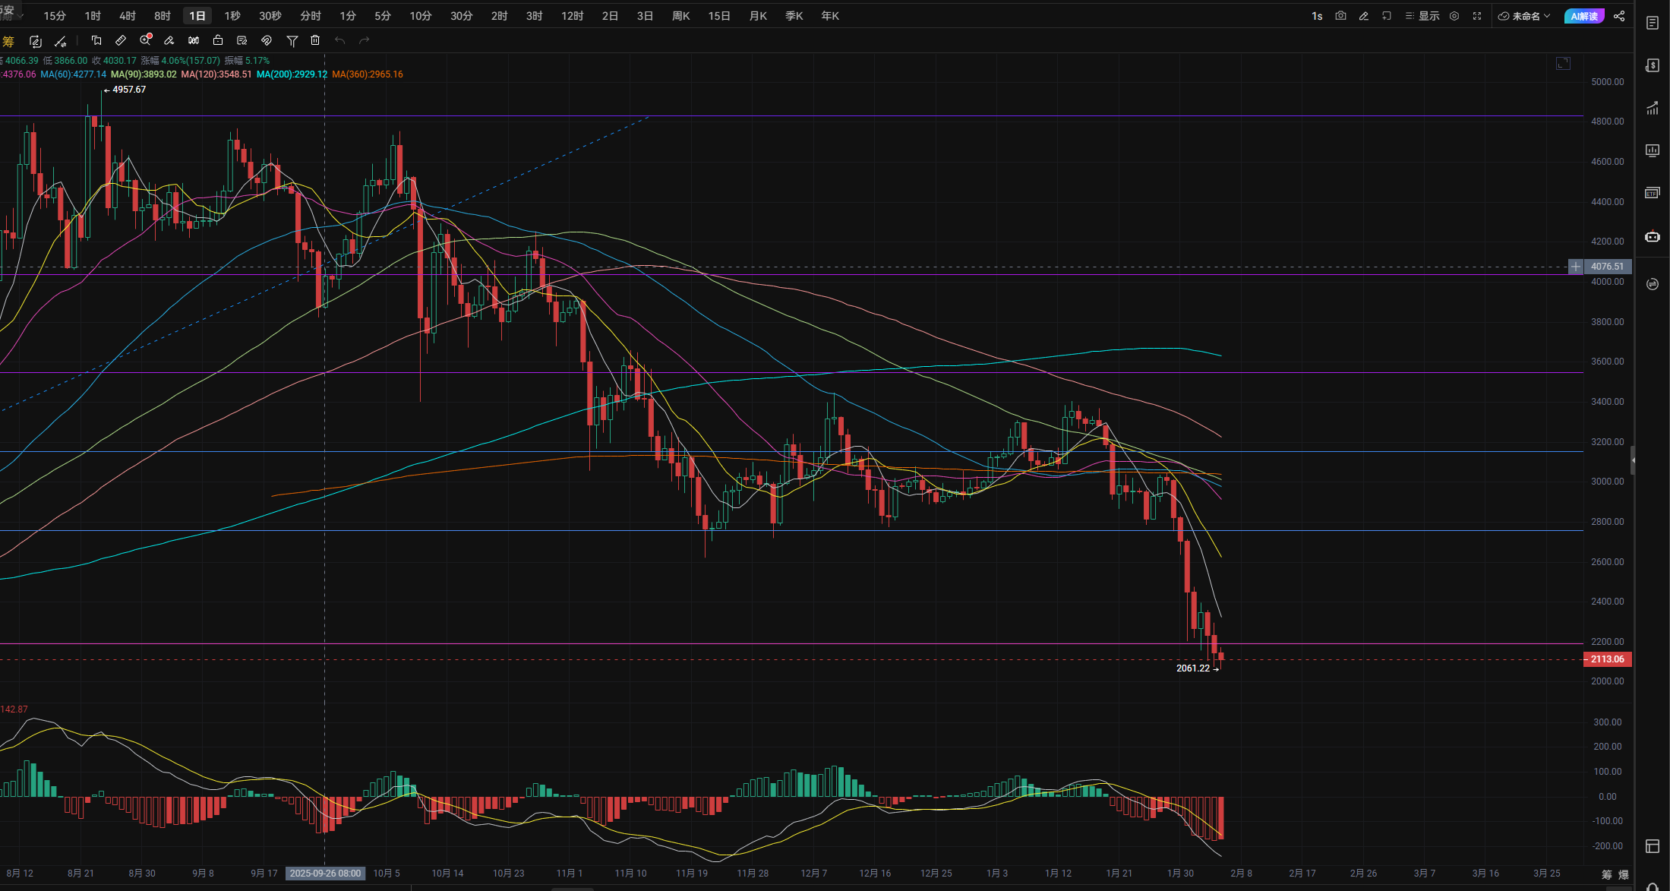Screen dimensions: 1670x891
Task: Click the 1s refresh interval button
Action: (x=1317, y=16)
